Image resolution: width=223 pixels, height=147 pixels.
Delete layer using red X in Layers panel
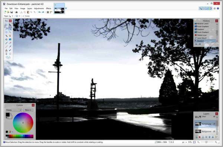200,137
